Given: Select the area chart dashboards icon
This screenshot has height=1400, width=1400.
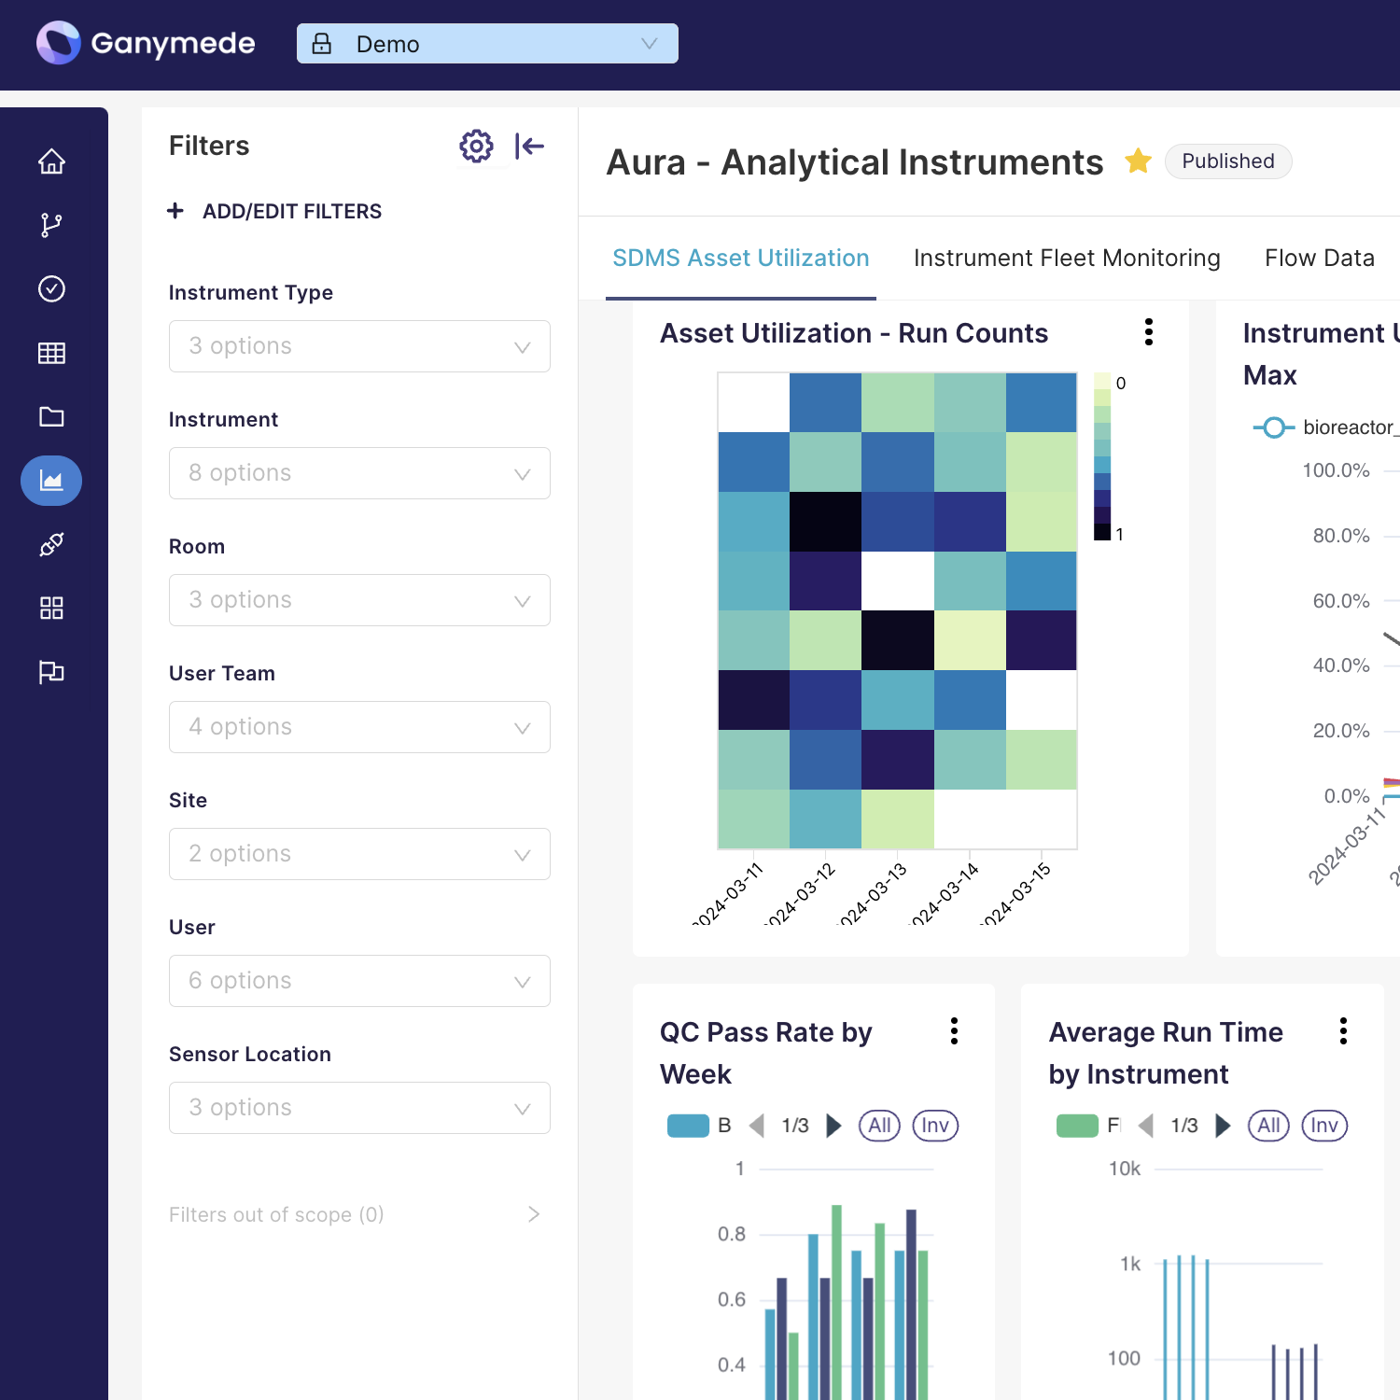Looking at the screenshot, I should [51, 481].
